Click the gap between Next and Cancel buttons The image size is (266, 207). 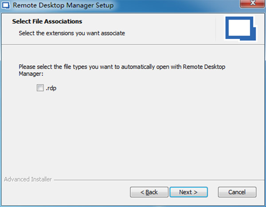pyautogui.click(x=212, y=192)
